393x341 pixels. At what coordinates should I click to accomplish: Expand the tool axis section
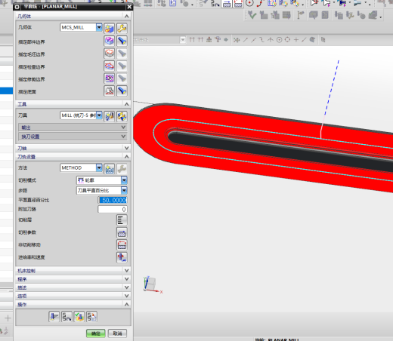point(73,148)
